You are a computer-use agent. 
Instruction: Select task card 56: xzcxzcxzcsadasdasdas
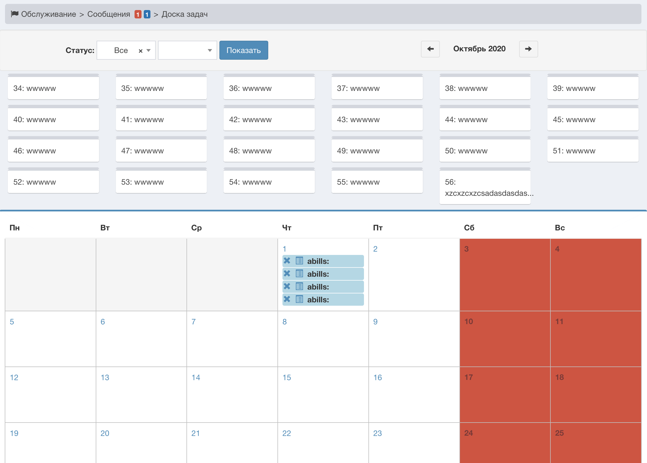click(485, 187)
